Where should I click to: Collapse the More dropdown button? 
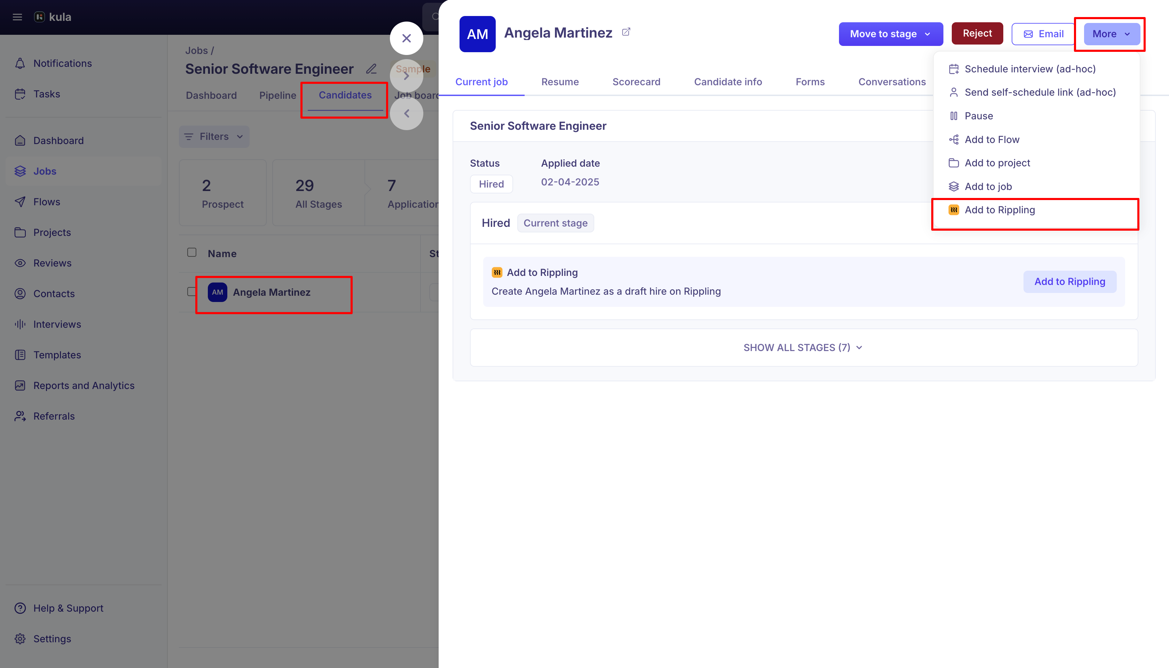pos(1111,34)
